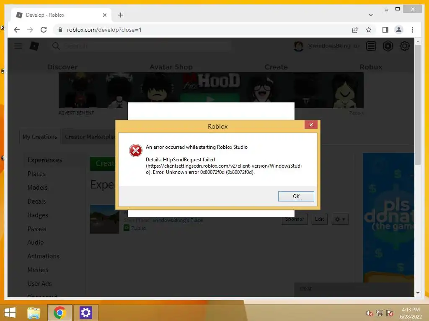Switch to the Creator Marketplace tab
429x321 pixels.
89,137
